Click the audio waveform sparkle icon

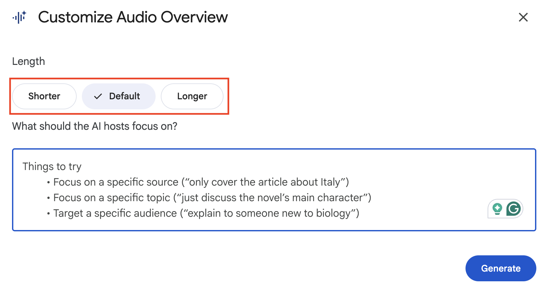pyautogui.click(x=19, y=17)
